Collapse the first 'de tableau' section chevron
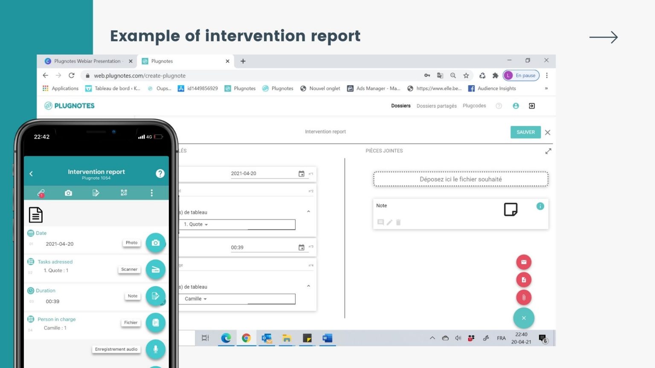Viewport: 655px width, 368px height. 308,212
